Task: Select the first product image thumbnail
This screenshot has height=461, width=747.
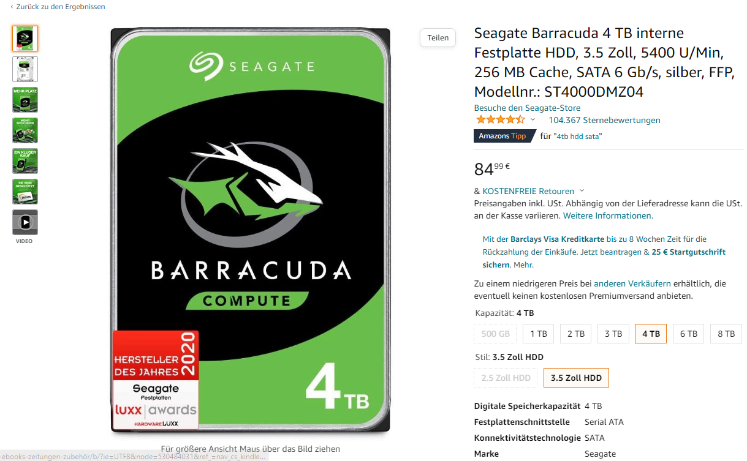Action: tap(25, 39)
